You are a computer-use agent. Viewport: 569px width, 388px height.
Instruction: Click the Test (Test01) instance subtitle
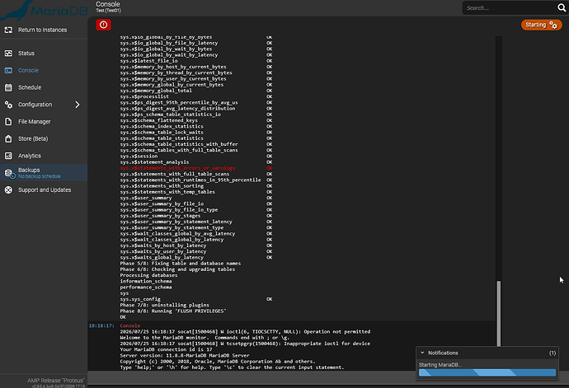pyautogui.click(x=108, y=11)
